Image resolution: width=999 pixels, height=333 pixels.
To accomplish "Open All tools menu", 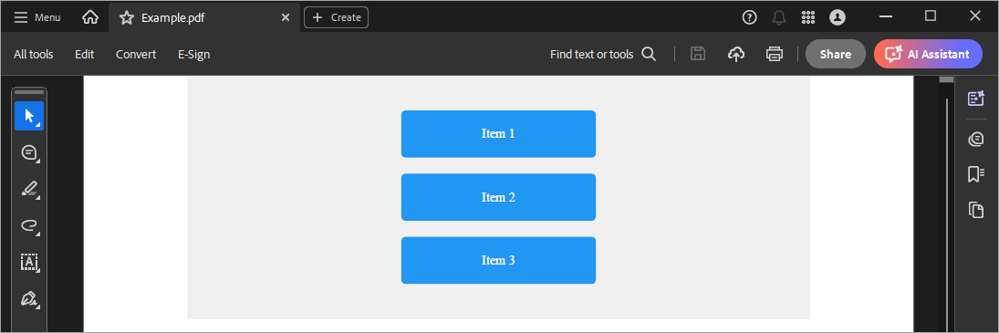I will click(x=34, y=54).
